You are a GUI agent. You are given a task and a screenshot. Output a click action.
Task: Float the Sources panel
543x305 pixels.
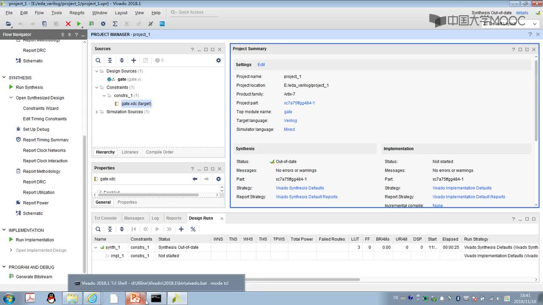coord(213,50)
